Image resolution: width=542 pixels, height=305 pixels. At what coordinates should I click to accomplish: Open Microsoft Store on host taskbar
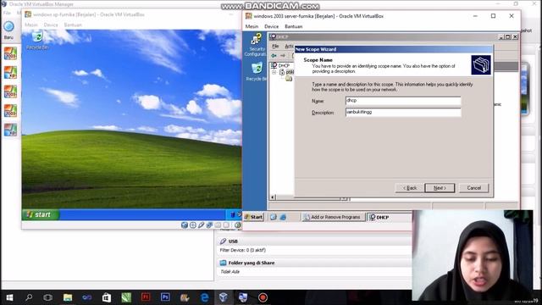[x=107, y=297]
